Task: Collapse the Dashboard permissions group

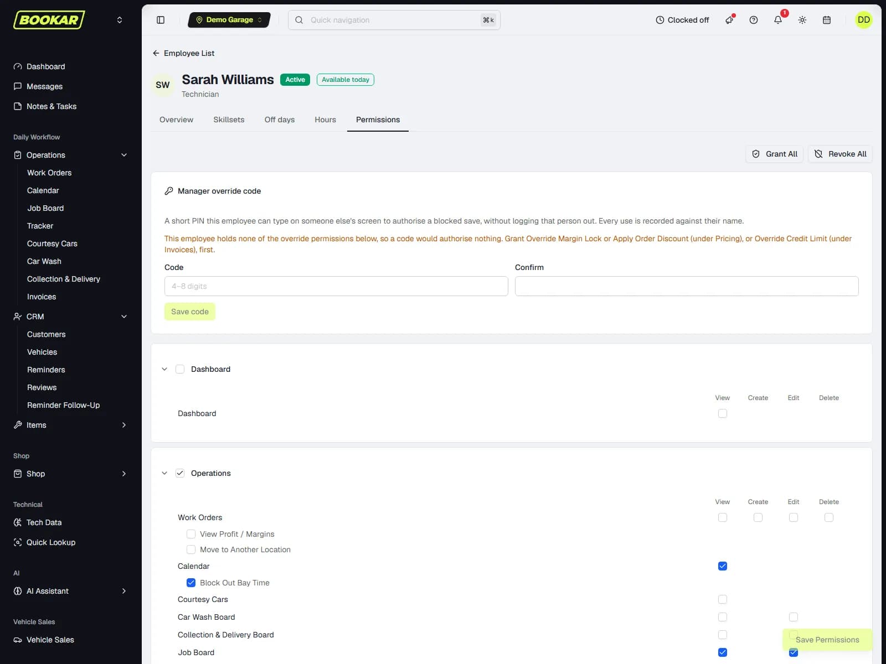Action: coord(164,369)
